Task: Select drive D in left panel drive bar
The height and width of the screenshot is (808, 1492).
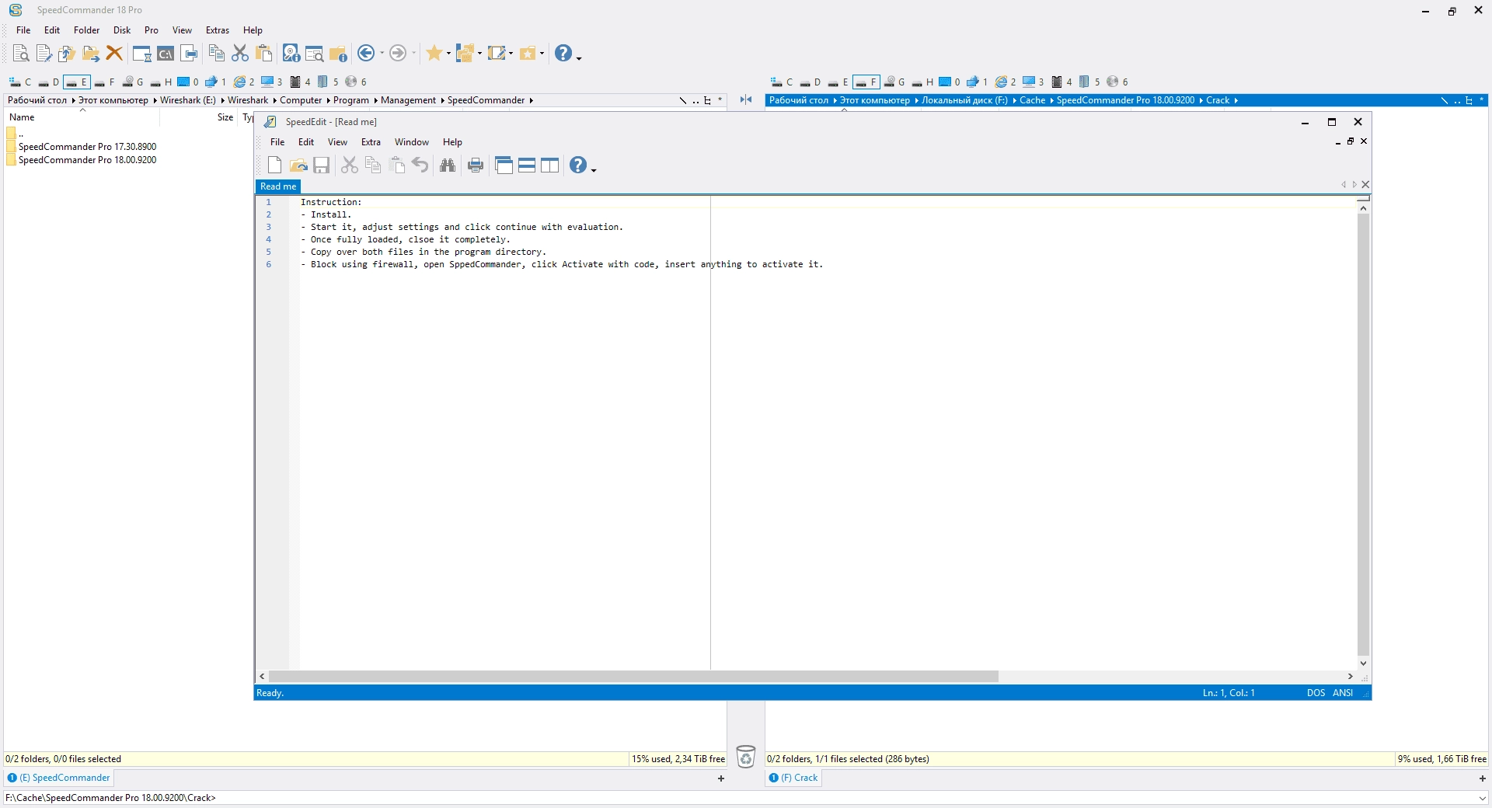Action: 48,82
